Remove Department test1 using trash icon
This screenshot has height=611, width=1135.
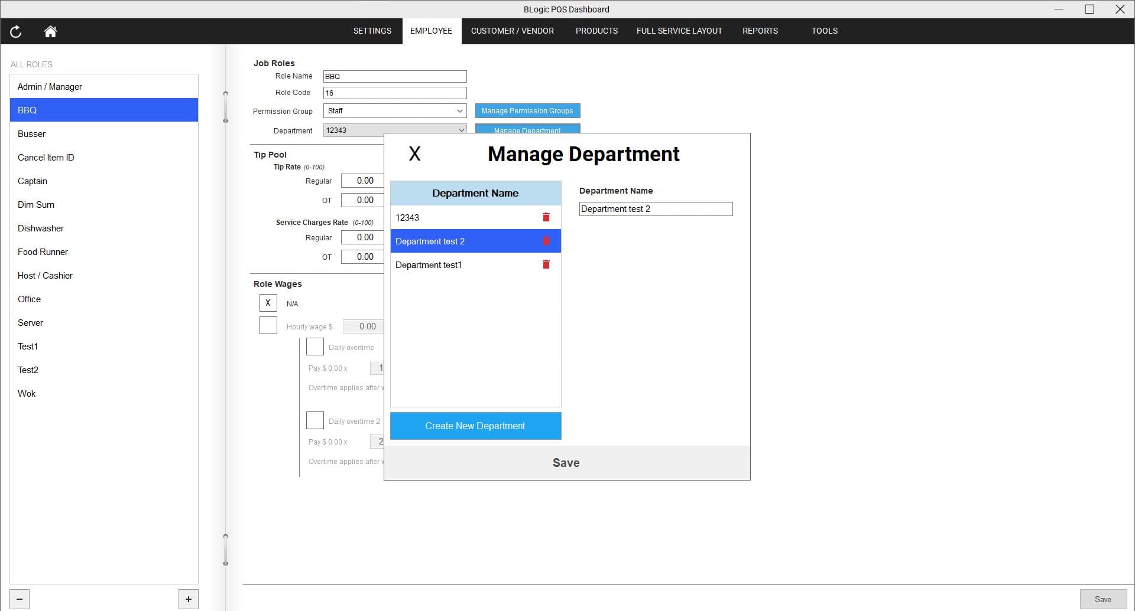(546, 264)
